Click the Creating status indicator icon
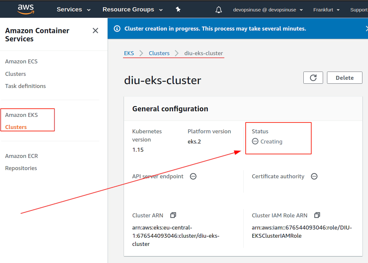Screen dimensions: 368x263 (x=255, y=141)
